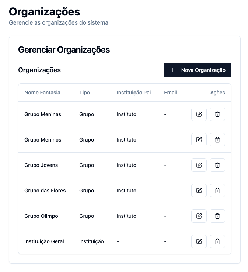Edit the Grupo Olimpo organization
Viewport: 248px width, 272px height.
coord(199,216)
